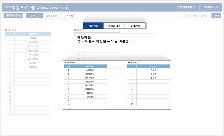Click row number 12 in the faded table
Viewport: 224px width, 136px height.
click(10, 84)
